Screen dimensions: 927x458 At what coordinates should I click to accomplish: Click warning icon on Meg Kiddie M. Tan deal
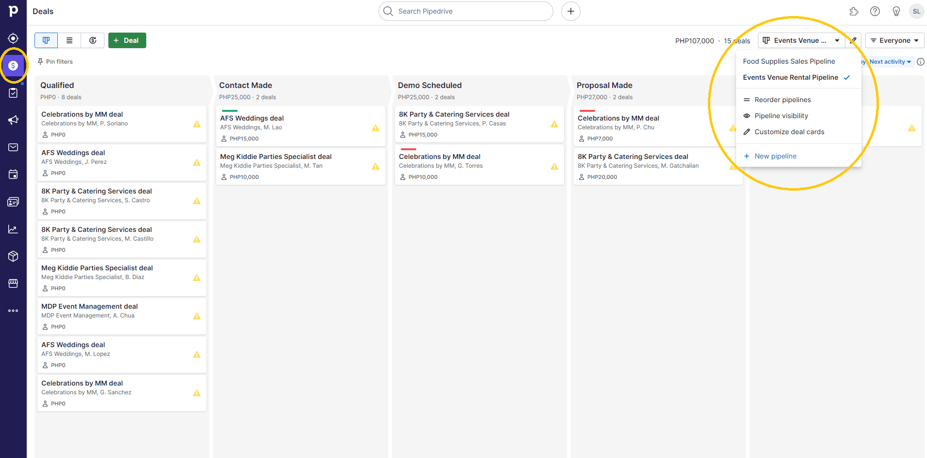tap(376, 167)
